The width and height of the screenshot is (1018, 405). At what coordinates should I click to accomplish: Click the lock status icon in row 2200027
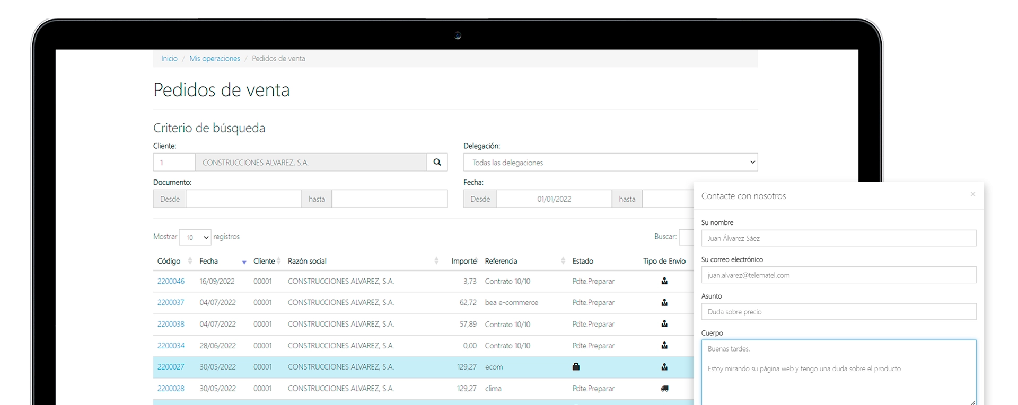coord(576,366)
